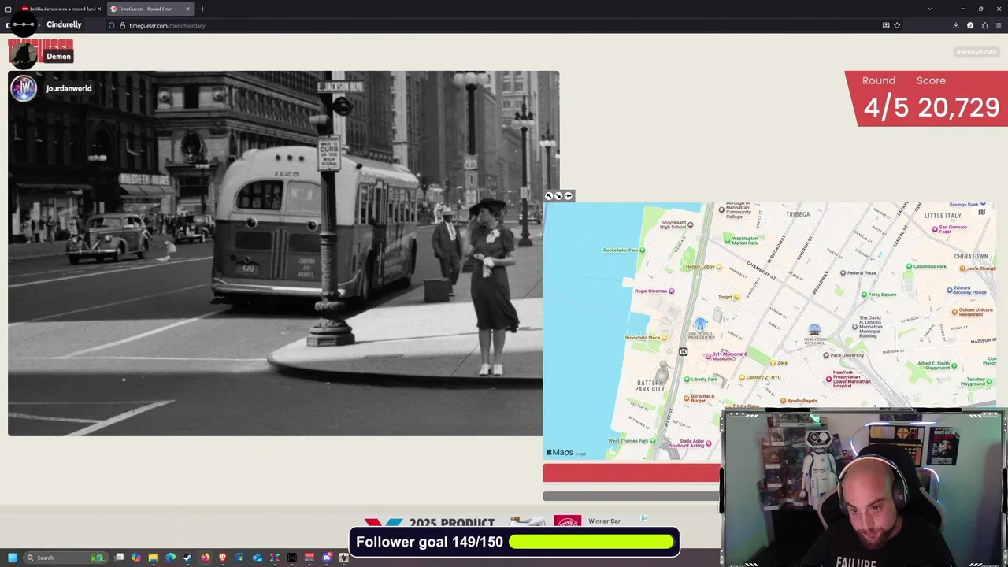Click the red guess bar under the map
The image size is (1008, 567).
tap(632, 472)
